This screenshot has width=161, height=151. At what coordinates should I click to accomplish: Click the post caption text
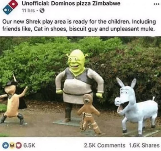tap(79, 25)
